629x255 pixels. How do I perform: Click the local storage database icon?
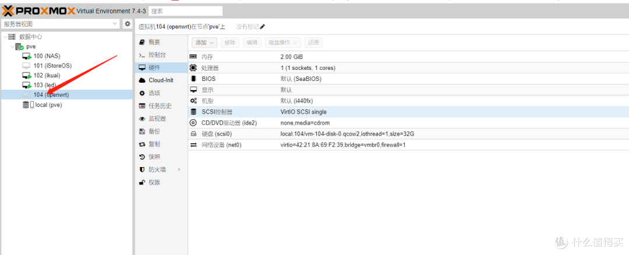[26, 105]
